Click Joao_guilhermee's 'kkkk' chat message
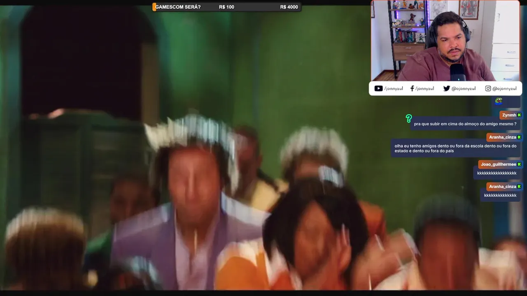The width and height of the screenshot is (527, 296). (x=497, y=173)
